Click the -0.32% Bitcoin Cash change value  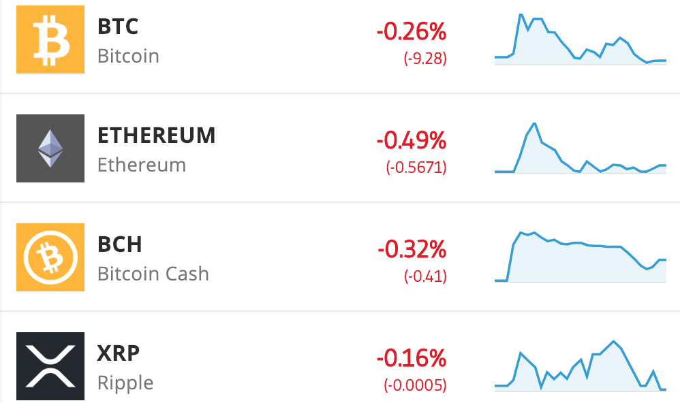click(x=412, y=249)
